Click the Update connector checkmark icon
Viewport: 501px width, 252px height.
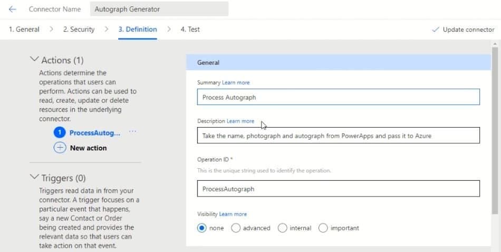coord(435,30)
